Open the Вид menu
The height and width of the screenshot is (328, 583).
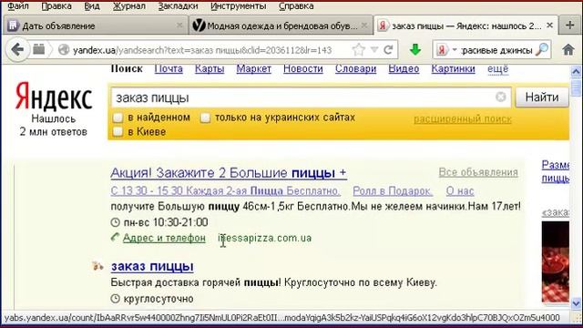(x=92, y=6)
